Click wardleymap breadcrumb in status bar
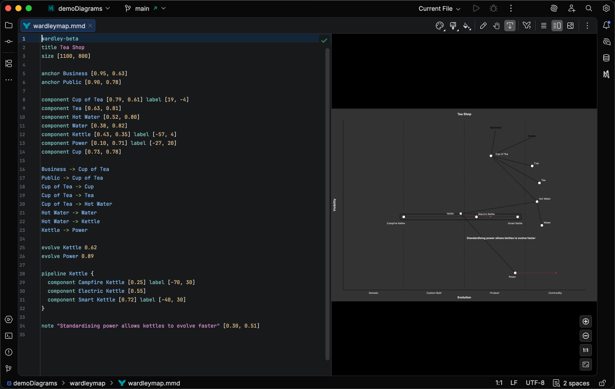Image resolution: width=615 pixels, height=389 pixels. 88,383
